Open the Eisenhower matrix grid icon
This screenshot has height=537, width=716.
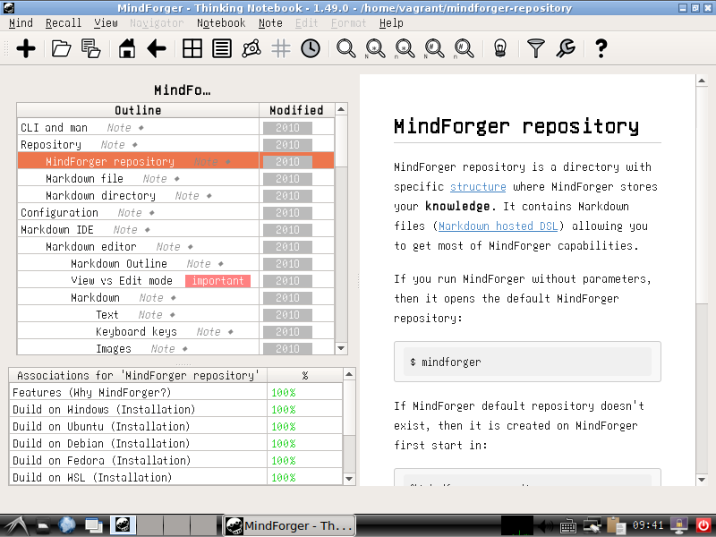192,48
